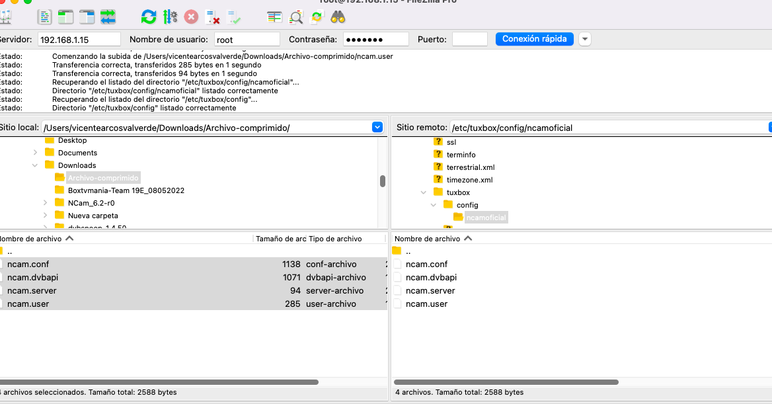Toggle the local directory tree panel
Viewport: 772px width, 404px height.
click(66, 17)
